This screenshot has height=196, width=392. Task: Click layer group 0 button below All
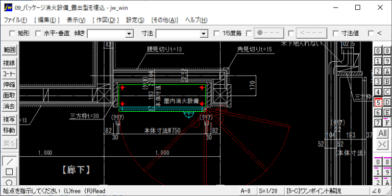coord(378,162)
